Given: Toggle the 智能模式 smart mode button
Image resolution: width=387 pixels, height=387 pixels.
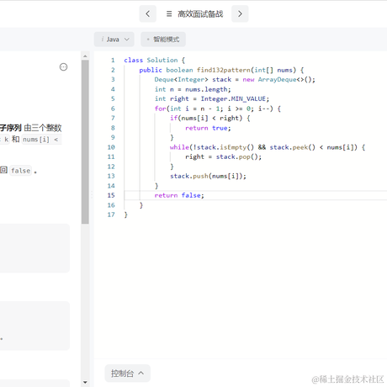Looking at the screenshot, I should point(163,40).
